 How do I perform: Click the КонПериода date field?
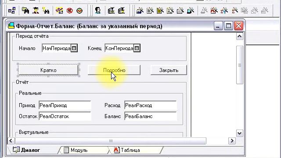point(119,48)
